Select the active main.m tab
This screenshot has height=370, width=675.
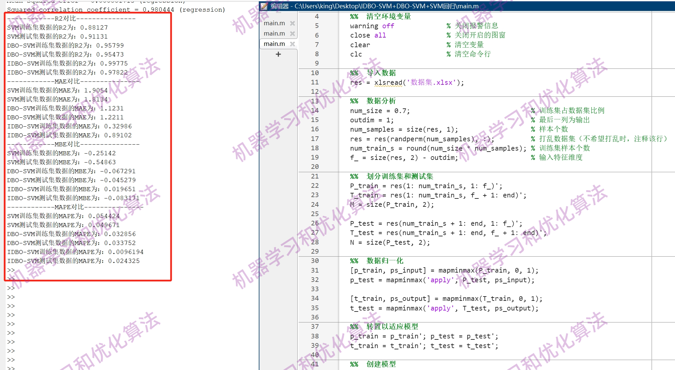coord(274,44)
